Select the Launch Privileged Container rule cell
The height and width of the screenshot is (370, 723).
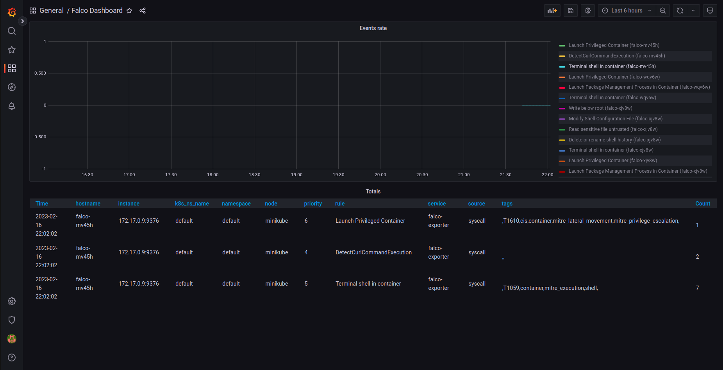click(370, 221)
